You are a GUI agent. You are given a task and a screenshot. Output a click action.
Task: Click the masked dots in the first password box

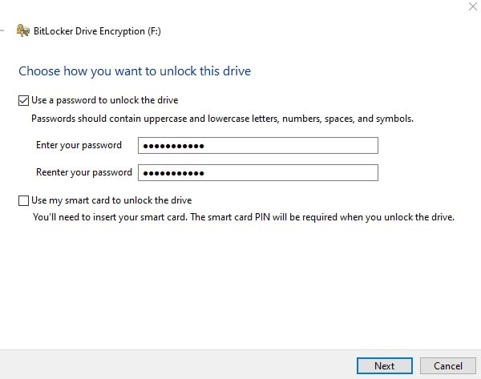(x=174, y=146)
